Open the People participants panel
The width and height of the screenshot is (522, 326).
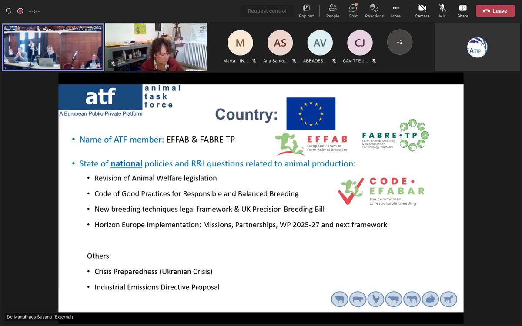[x=333, y=10]
